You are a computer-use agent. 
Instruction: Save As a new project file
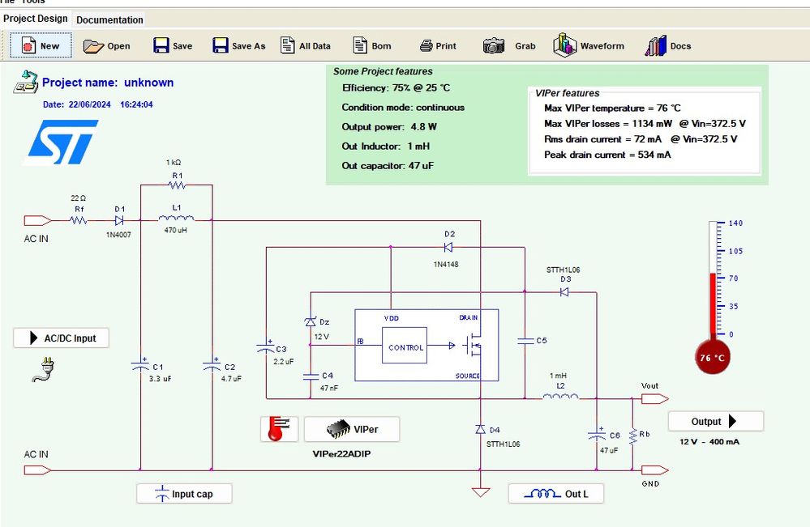[238, 45]
